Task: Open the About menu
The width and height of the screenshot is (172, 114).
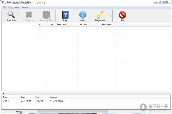Action: [x=25, y=7]
